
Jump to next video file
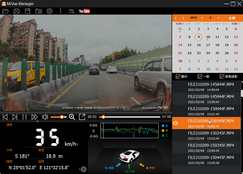coord(15,117)
